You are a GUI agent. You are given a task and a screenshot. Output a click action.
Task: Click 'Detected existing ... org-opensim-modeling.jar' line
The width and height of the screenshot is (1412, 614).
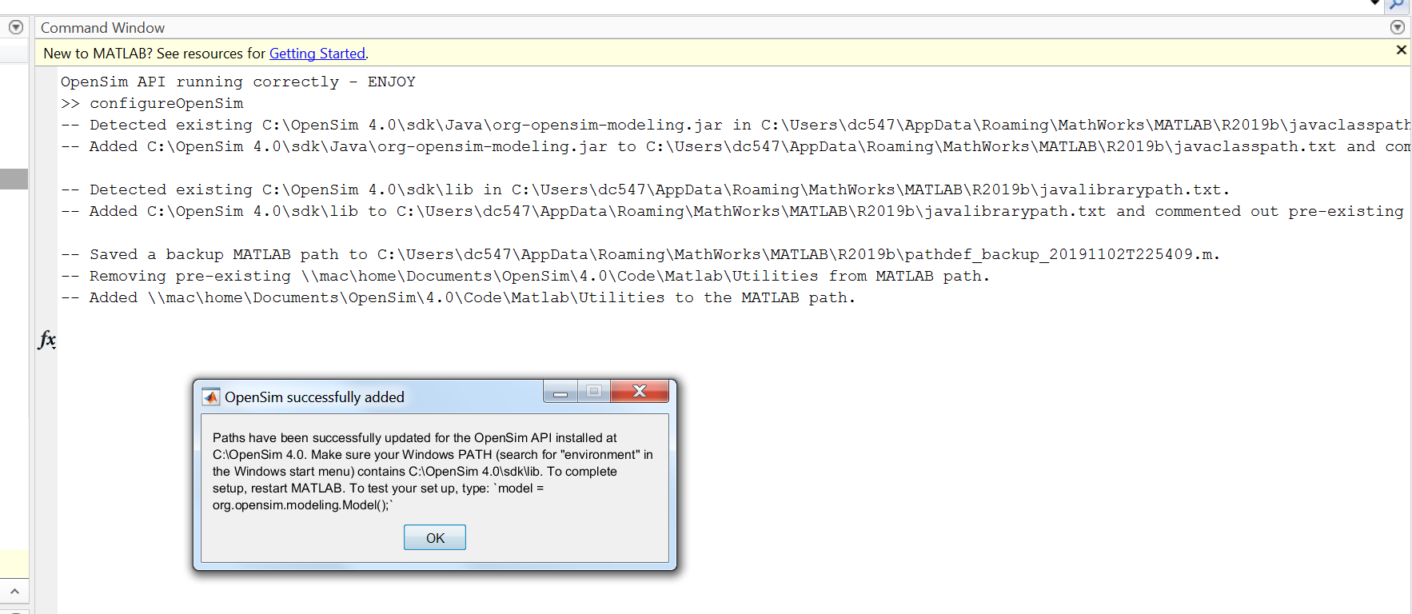[736, 125]
